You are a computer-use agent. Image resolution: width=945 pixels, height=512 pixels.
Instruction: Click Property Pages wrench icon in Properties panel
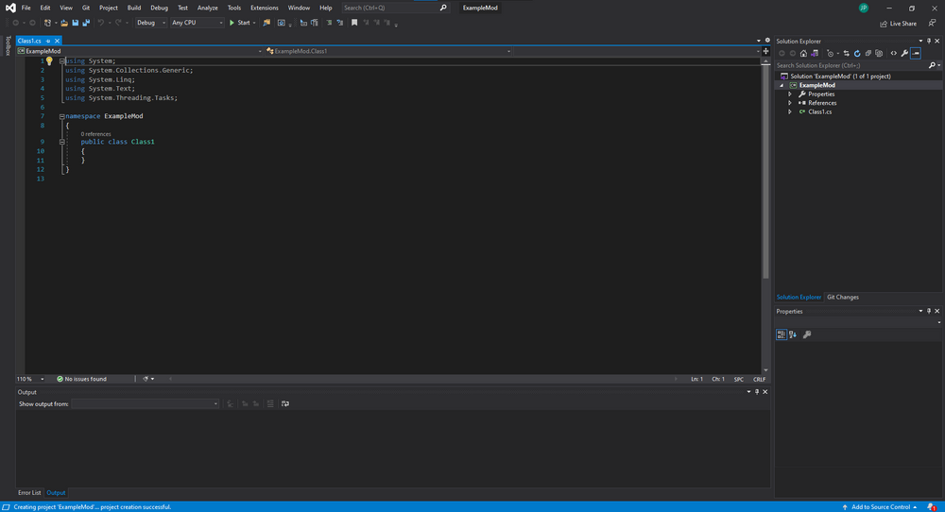pyautogui.click(x=807, y=334)
